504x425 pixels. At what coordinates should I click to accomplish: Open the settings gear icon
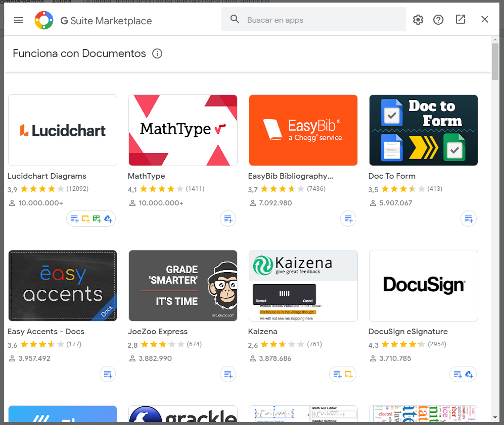418,20
